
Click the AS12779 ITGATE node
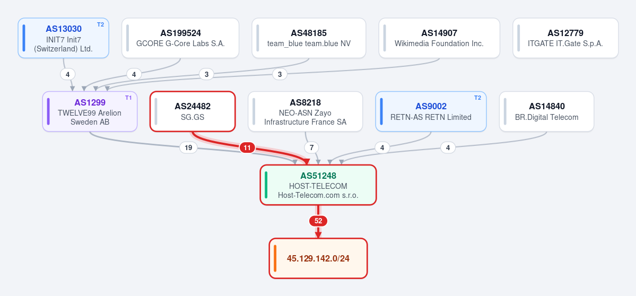click(x=565, y=38)
